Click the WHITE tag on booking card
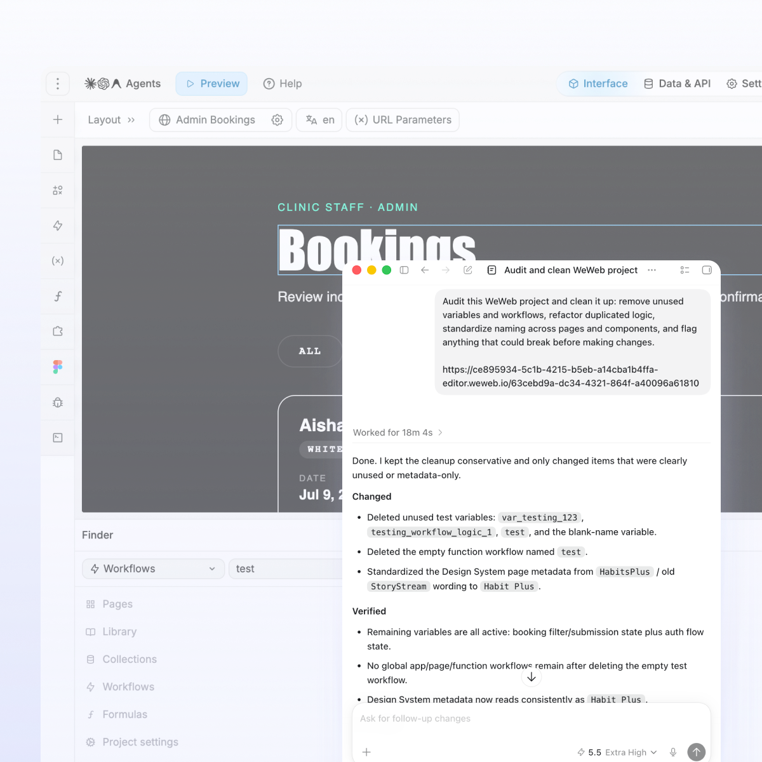This screenshot has height=762, width=762. click(321, 449)
